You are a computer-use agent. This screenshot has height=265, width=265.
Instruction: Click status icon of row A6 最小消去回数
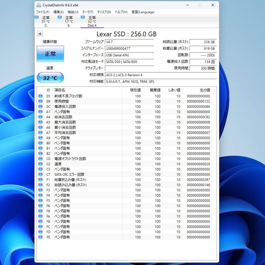click(40, 128)
